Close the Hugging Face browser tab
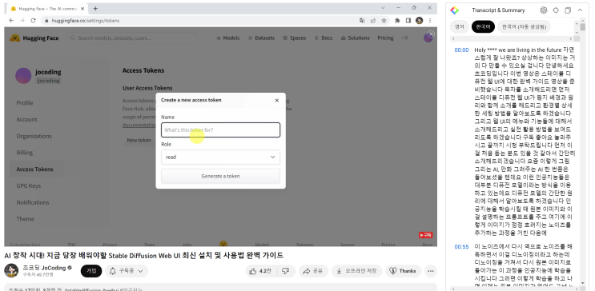The image size is (595, 291). coord(82,8)
